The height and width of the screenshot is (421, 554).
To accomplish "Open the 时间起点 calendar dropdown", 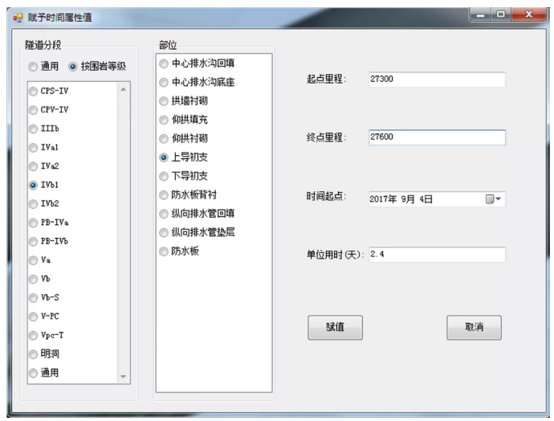I will [x=494, y=199].
